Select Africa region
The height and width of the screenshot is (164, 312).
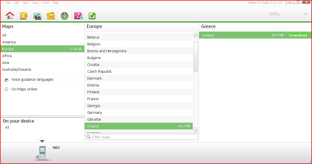click(x=42, y=56)
